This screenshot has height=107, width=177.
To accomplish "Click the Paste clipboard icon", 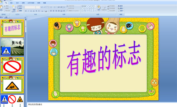I will 1,7.
